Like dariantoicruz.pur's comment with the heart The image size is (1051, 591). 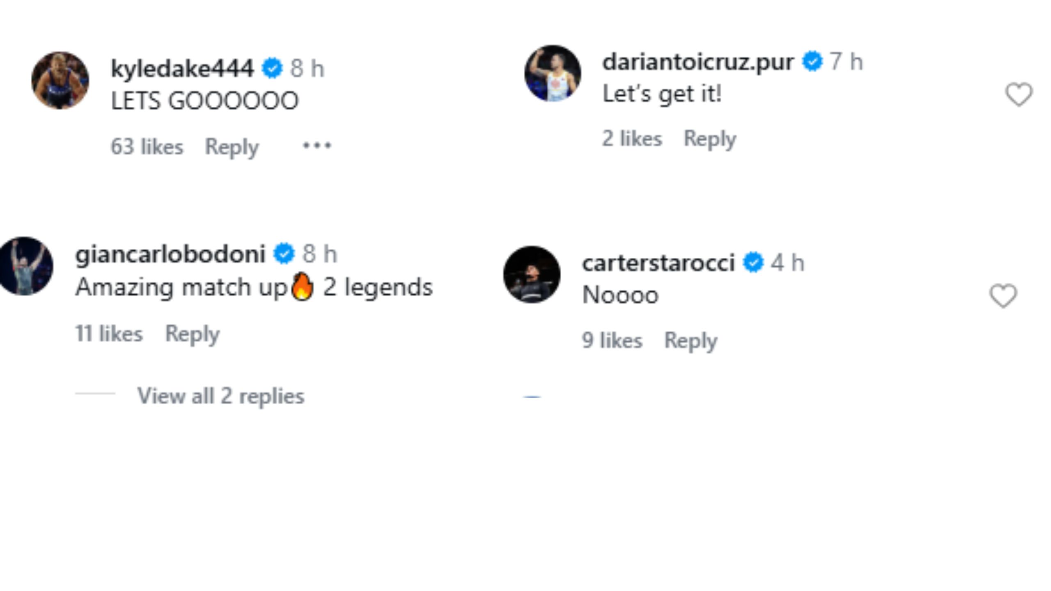tap(1019, 94)
